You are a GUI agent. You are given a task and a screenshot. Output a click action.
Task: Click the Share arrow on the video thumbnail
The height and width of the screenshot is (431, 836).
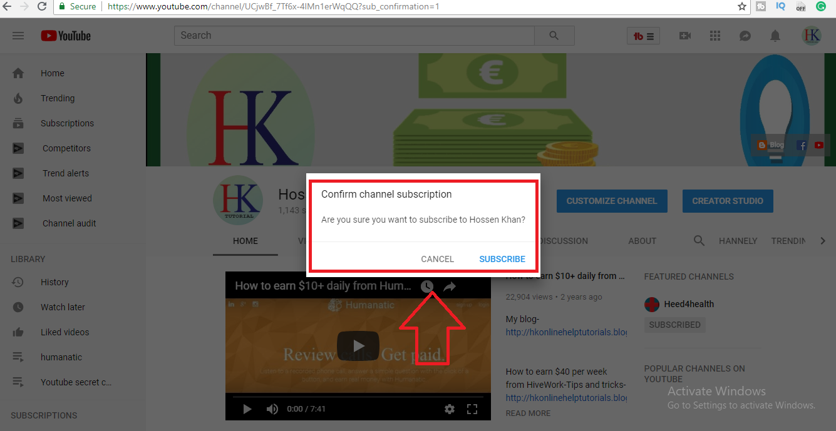tap(449, 286)
